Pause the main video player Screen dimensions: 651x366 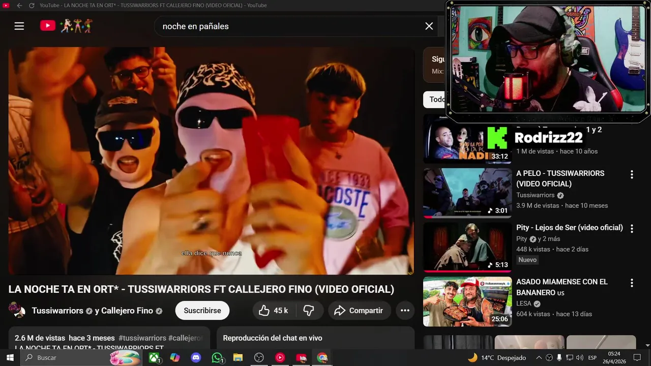tap(211, 161)
